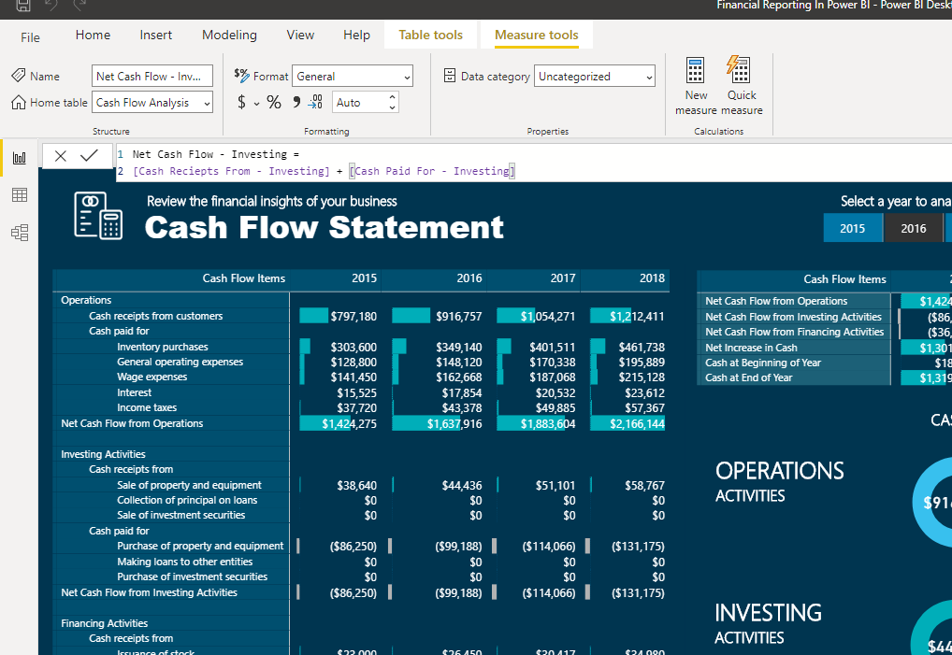Cancel the formula edit with the X
Image resolution: width=952 pixels, height=655 pixels.
pyautogui.click(x=61, y=156)
